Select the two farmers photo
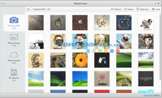The width and height of the screenshot is (162, 98). (58, 60)
